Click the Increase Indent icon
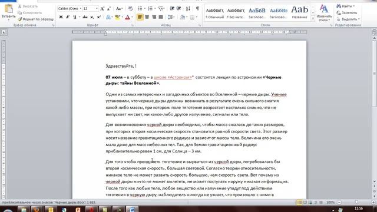 click(x=178, y=9)
